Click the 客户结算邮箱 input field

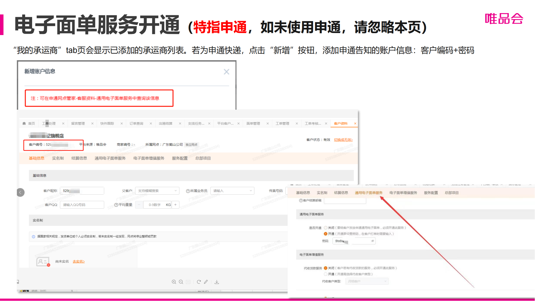tap(345, 201)
